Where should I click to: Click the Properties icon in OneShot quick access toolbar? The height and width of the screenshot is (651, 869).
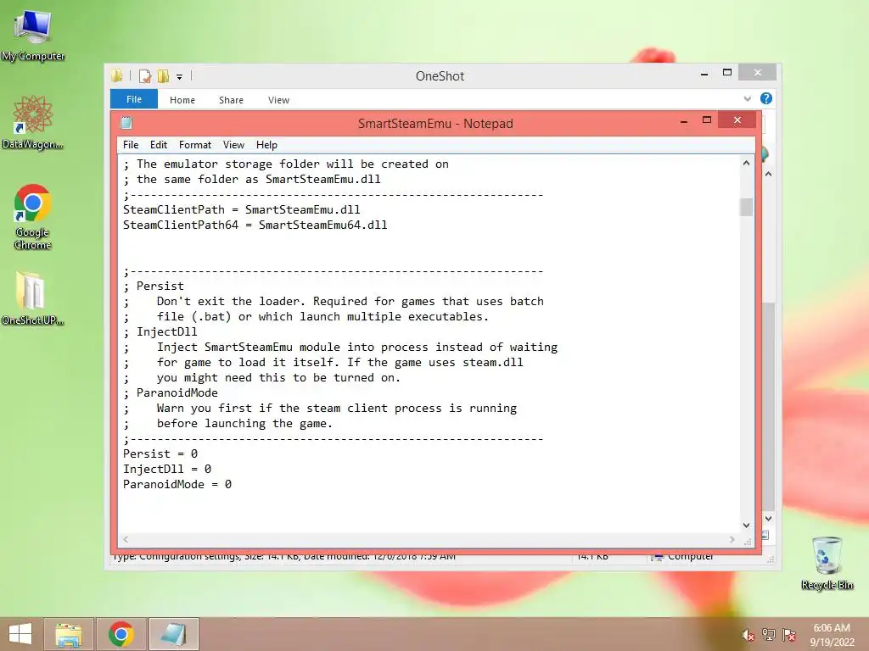tap(144, 75)
